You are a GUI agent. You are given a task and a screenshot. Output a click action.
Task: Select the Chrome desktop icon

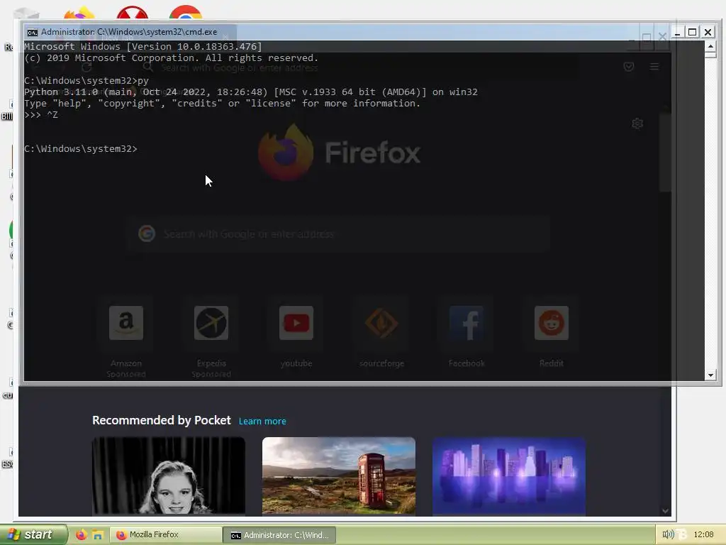tap(185, 13)
